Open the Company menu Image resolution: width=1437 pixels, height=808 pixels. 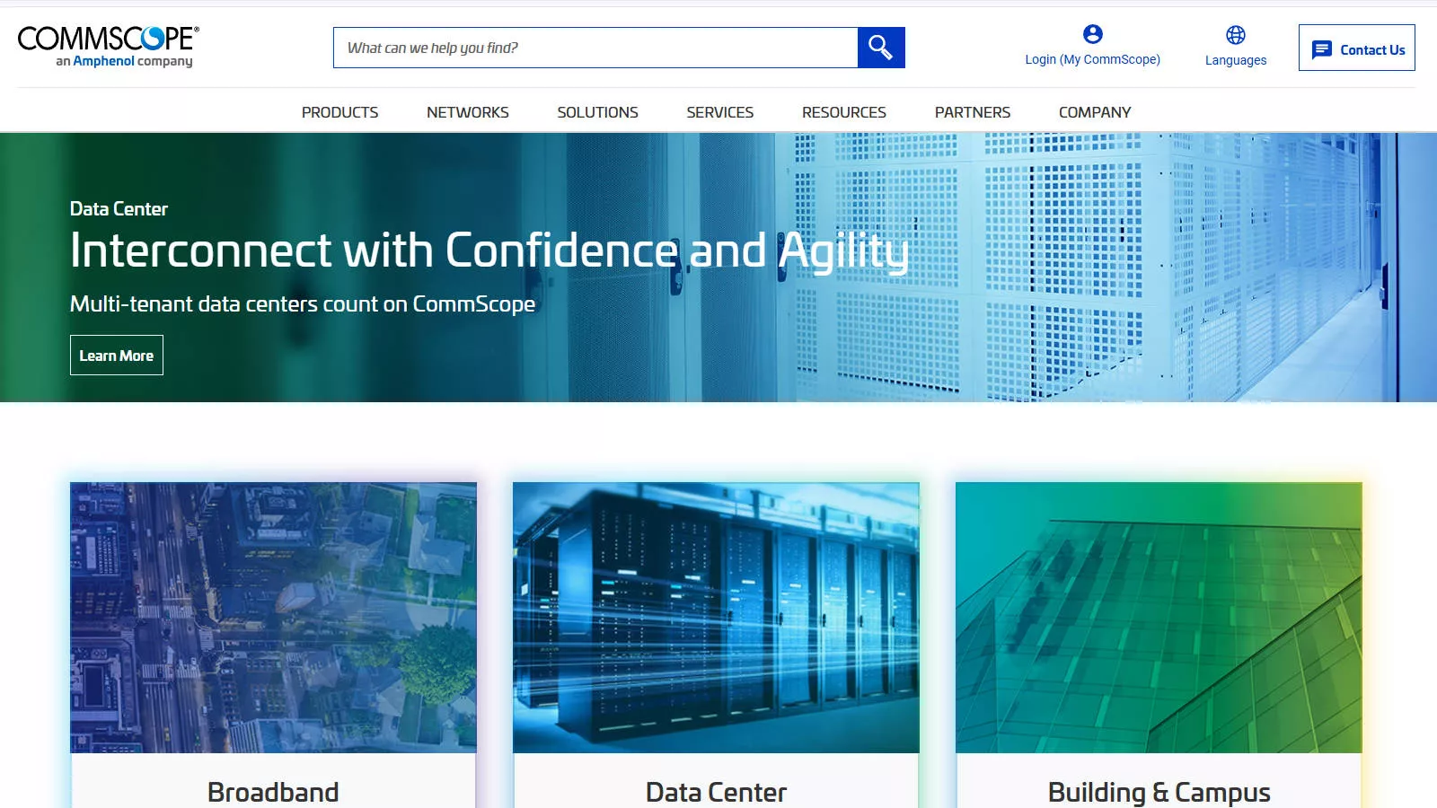click(x=1095, y=112)
